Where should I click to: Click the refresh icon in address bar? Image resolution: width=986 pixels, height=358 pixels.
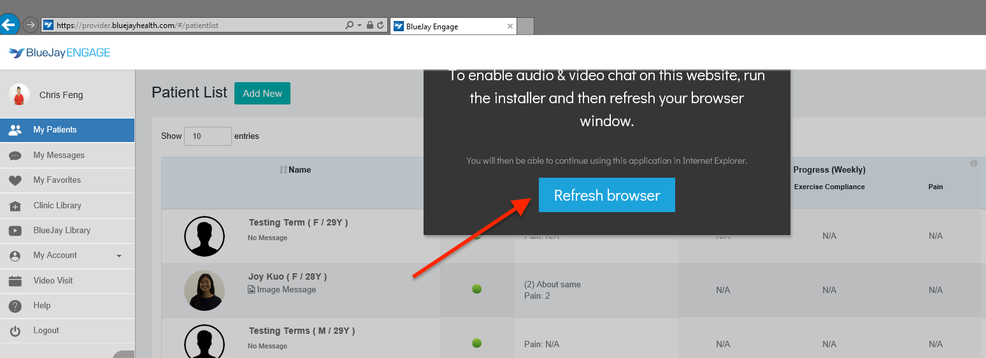click(x=381, y=25)
